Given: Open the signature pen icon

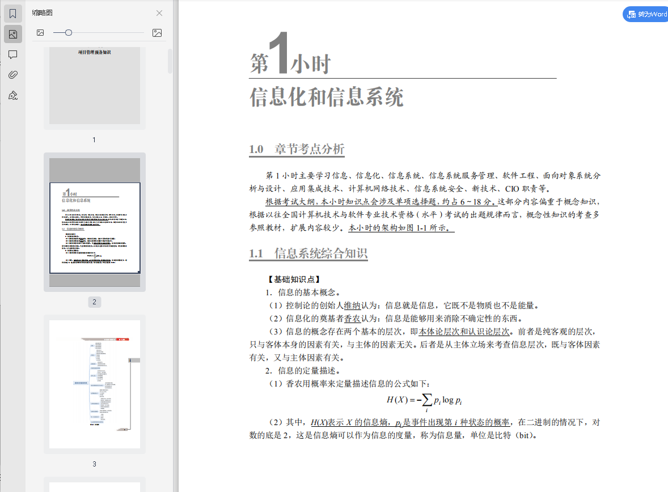Looking at the screenshot, I should pyautogui.click(x=13, y=95).
